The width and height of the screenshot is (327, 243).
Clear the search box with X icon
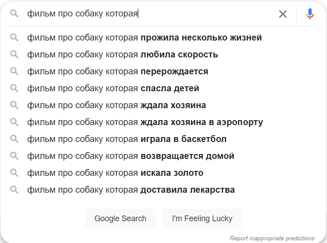point(283,14)
